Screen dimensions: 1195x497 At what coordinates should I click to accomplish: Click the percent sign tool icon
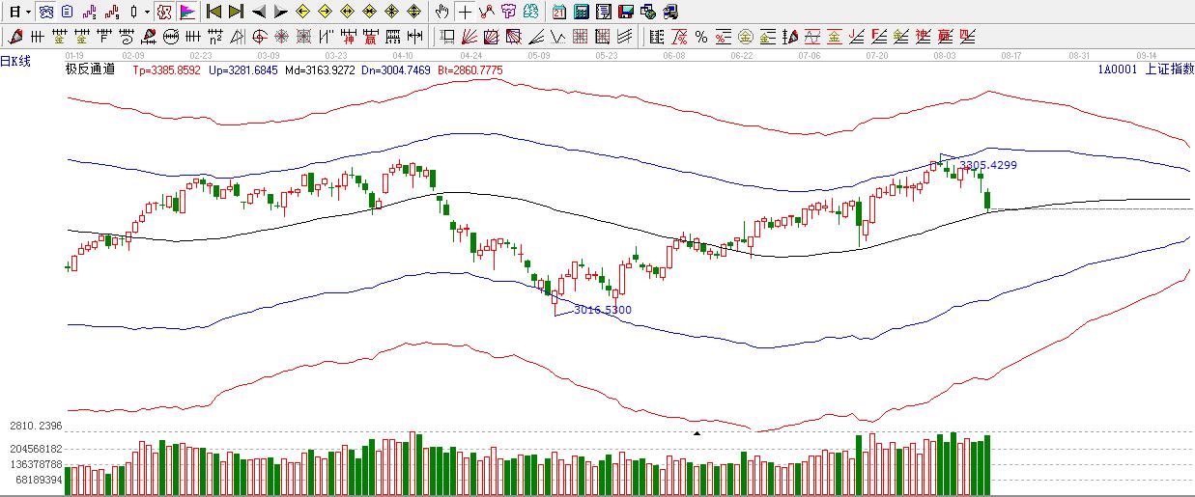(x=700, y=37)
